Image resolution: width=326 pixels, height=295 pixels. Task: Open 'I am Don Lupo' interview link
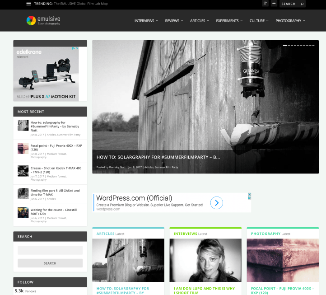tap(204, 290)
